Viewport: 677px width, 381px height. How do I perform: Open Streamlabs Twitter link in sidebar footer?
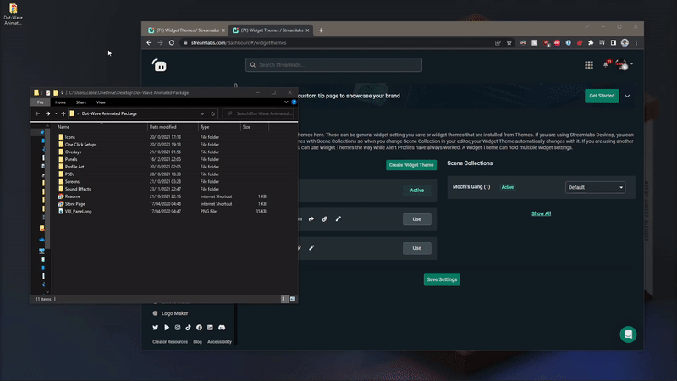pyautogui.click(x=156, y=328)
